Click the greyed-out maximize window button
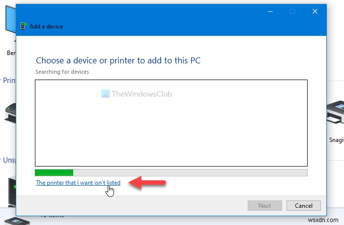The image size is (344, 225). tap(292, 10)
